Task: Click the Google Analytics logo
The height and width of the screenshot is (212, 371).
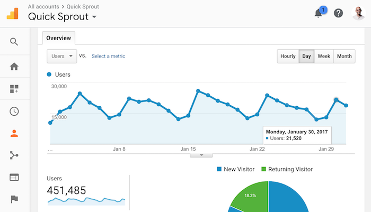Action: click(x=13, y=13)
